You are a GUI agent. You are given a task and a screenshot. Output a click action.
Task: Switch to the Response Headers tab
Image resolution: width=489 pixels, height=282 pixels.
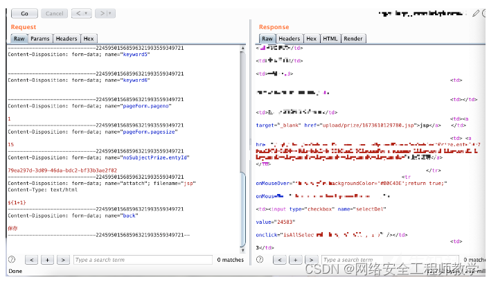289,39
